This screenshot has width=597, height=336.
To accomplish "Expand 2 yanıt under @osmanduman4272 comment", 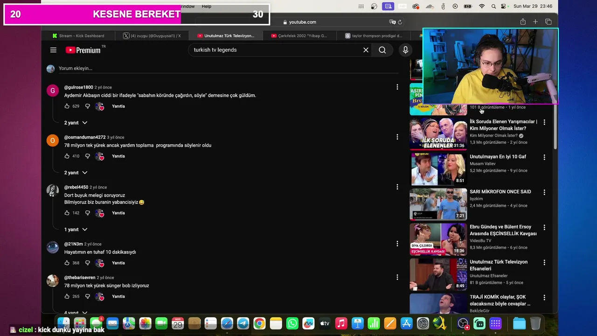I will [x=76, y=173].
